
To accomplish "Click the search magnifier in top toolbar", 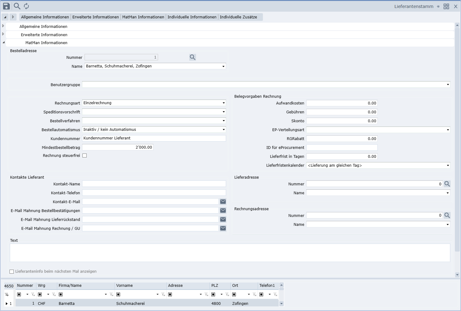I will pyautogui.click(x=17, y=6).
